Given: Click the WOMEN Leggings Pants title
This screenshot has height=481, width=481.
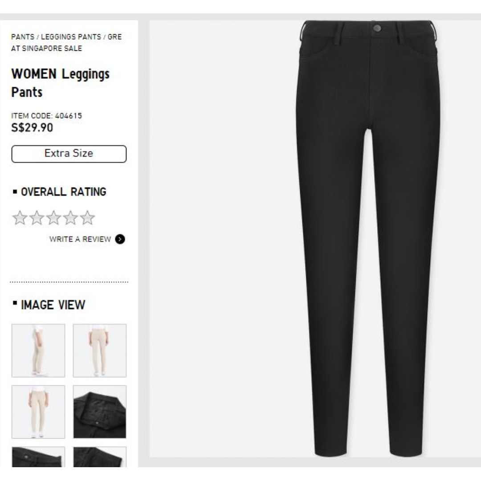Looking at the screenshot, I should coord(61,83).
